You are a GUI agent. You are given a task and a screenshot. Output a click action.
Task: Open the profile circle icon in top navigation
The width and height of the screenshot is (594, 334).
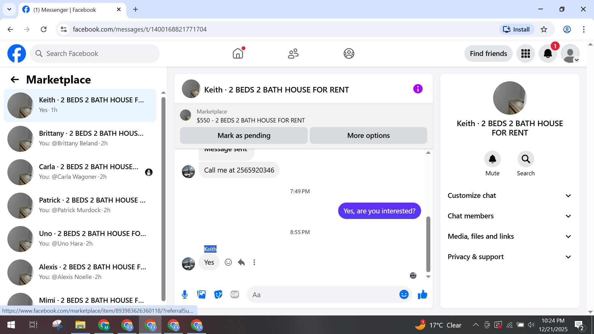coord(349,54)
